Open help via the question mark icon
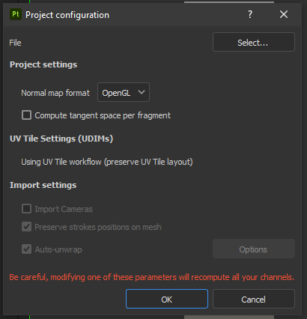The height and width of the screenshot is (319, 307). pyautogui.click(x=250, y=14)
